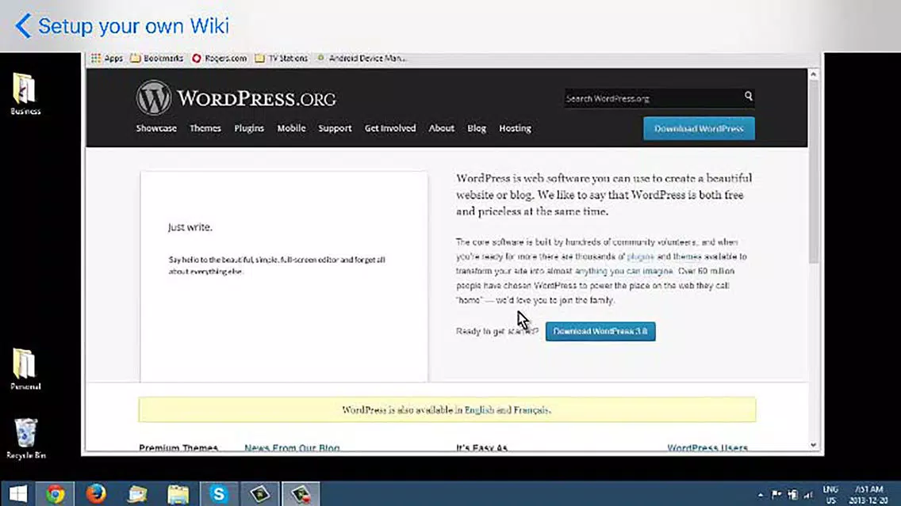Click the Action Center flag icon
This screenshot has height=506, width=901.
(776, 495)
